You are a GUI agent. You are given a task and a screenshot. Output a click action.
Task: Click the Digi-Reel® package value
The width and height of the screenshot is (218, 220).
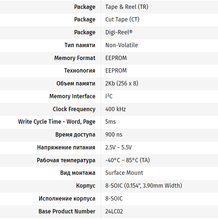(119, 32)
